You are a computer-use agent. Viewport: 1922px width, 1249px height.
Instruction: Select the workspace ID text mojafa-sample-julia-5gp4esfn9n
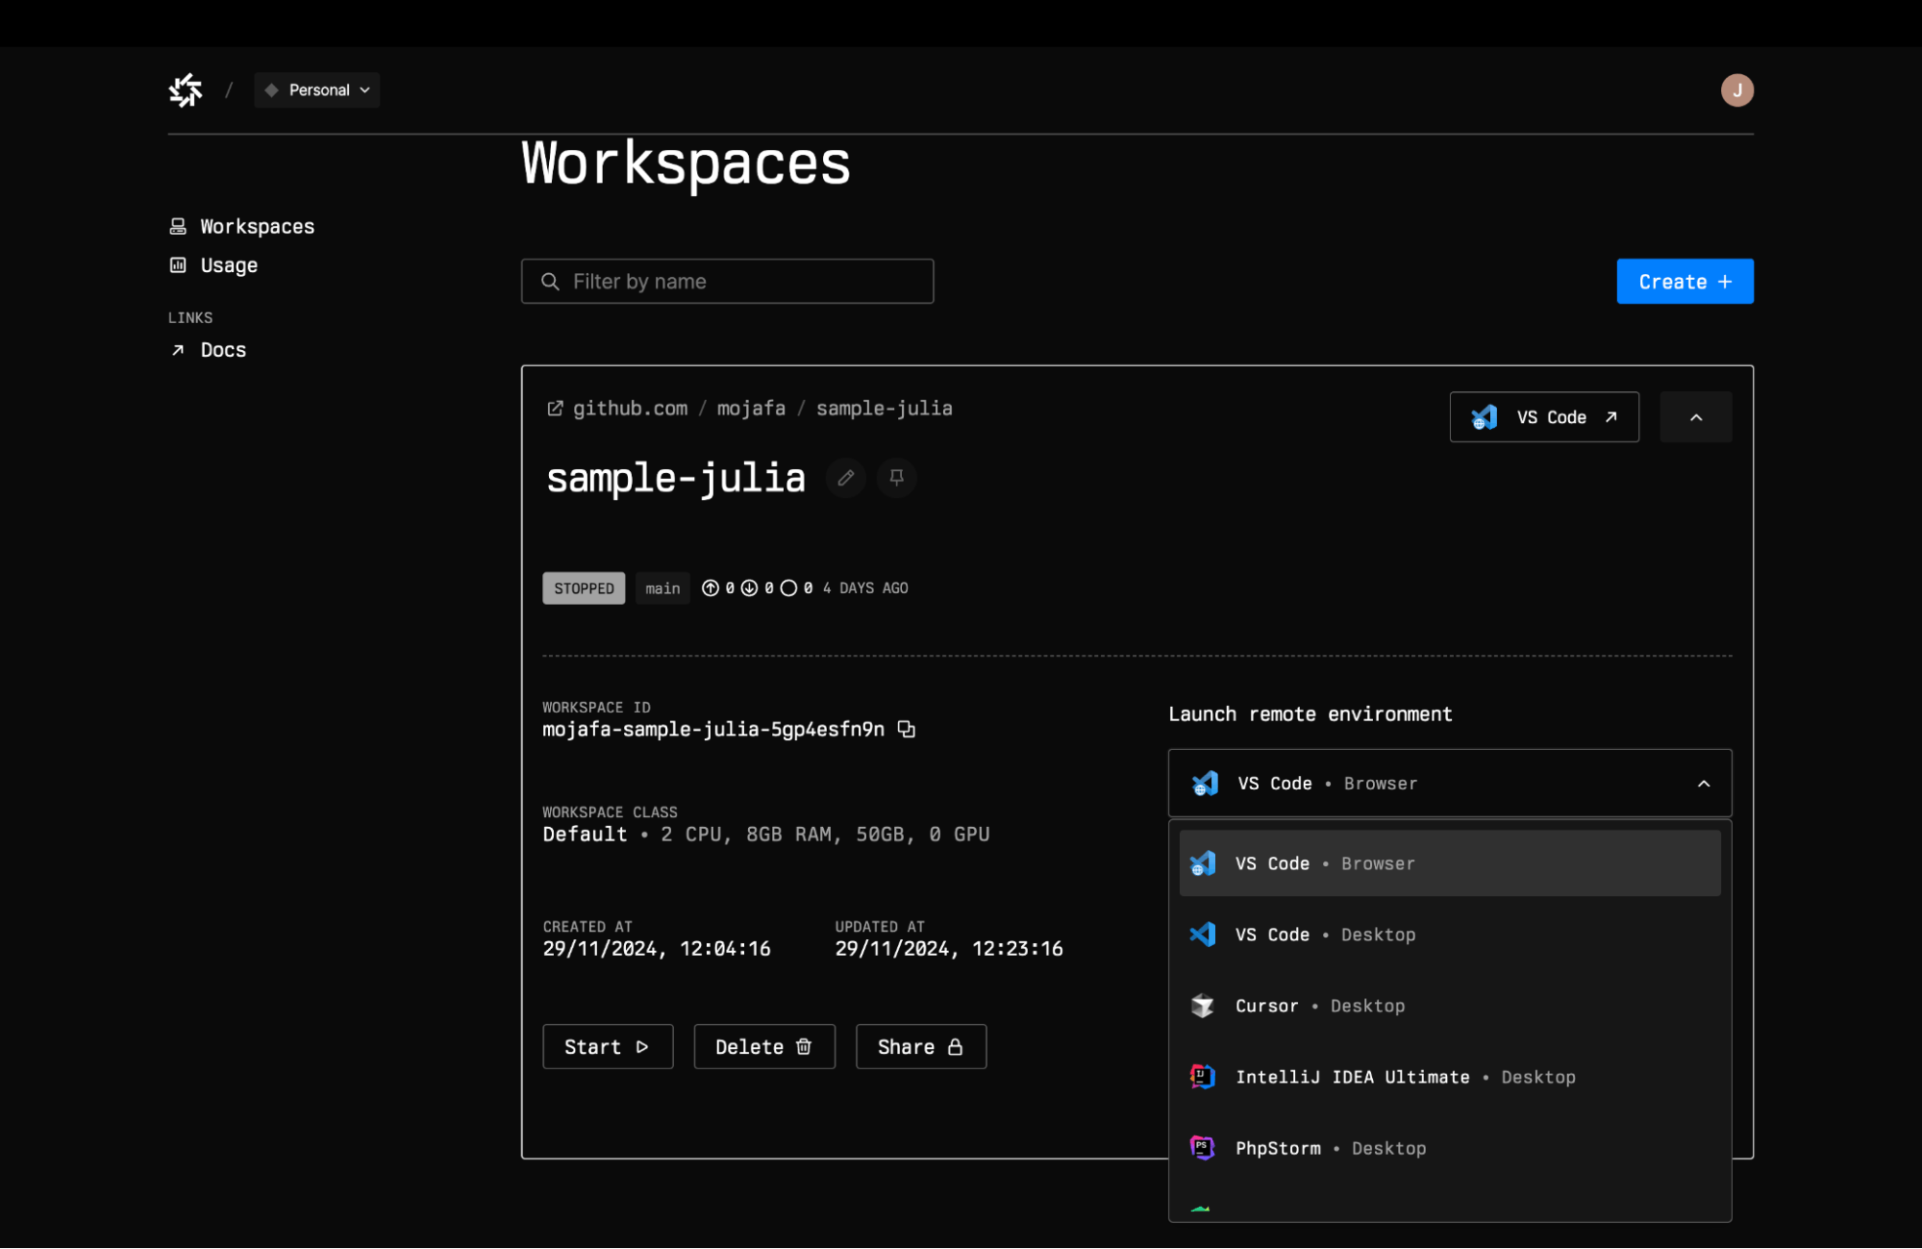point(713,730)
